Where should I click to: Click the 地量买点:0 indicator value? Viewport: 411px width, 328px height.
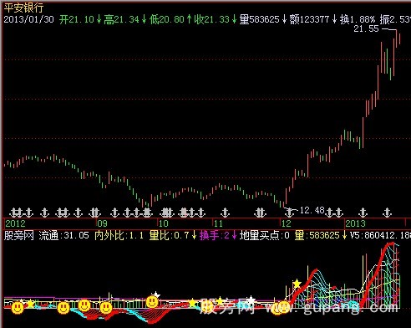coord(265,235)
